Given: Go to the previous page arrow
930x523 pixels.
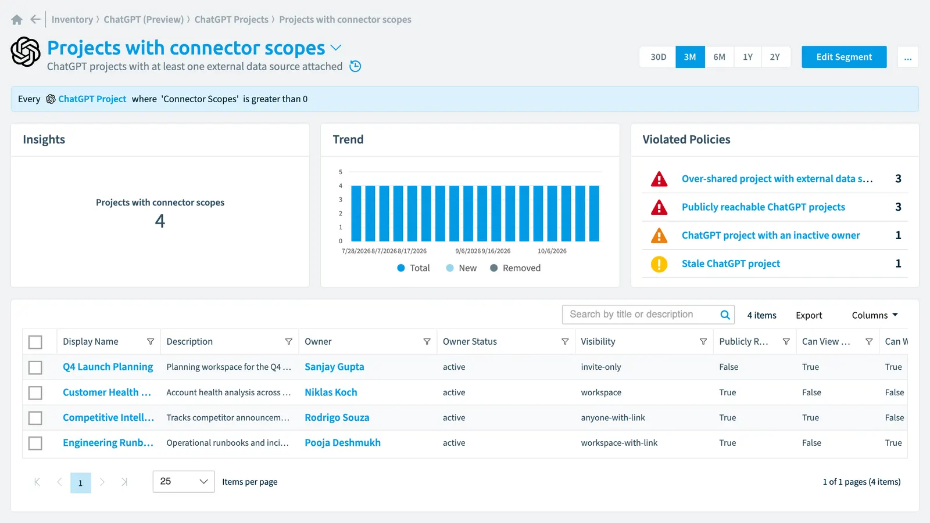Looking at the screenshot, I should coord(59,482).
